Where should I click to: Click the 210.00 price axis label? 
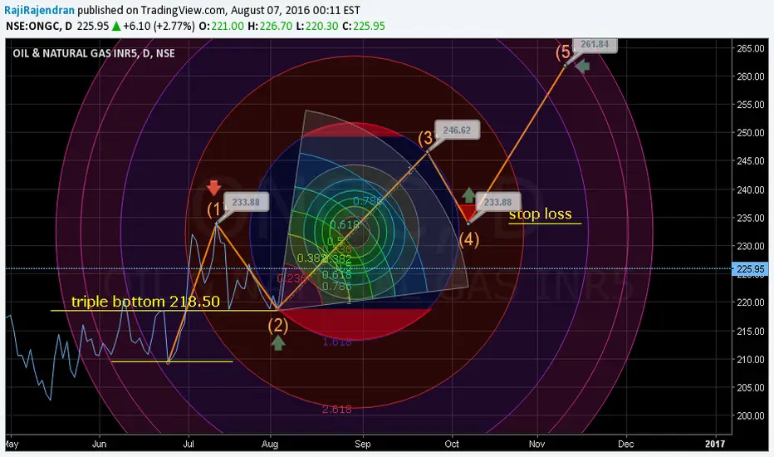[x=750, y=360]
